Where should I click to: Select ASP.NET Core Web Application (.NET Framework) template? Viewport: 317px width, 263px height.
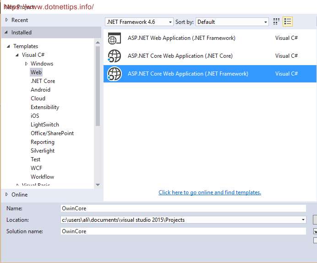pyautogui.click(x=210, y=74)
